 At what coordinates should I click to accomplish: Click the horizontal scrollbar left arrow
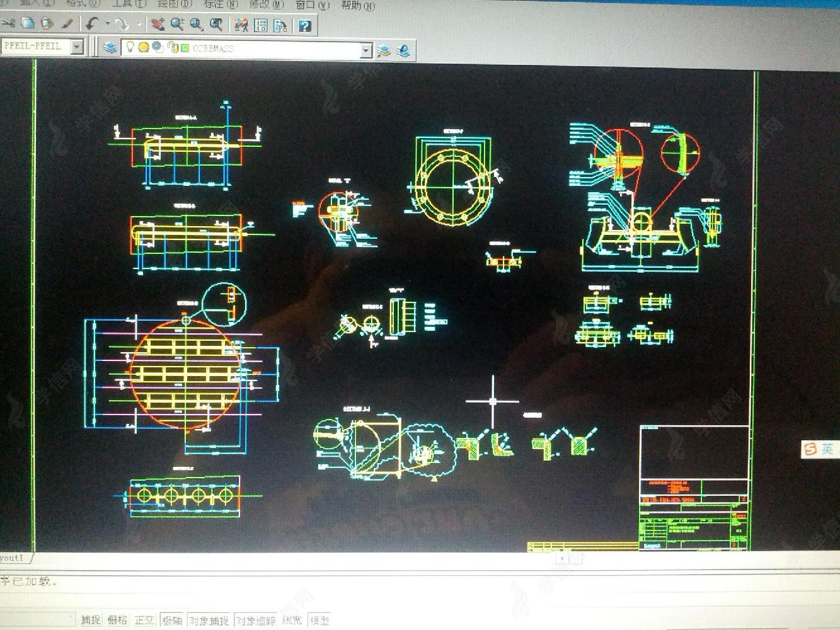(562, 558)
